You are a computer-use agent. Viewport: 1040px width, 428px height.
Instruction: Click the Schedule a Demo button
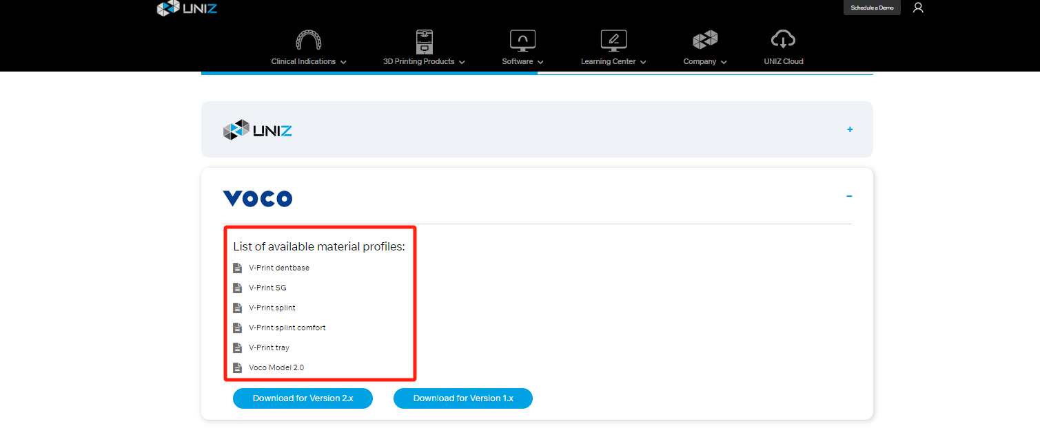point(872,8)
